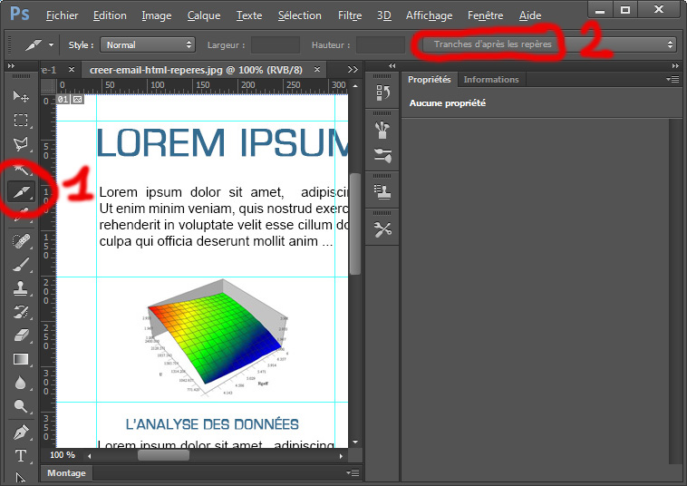Close the partially hidden e-1 tab
The height and width of the screenshot is (486, 687).
click(72, 69)
